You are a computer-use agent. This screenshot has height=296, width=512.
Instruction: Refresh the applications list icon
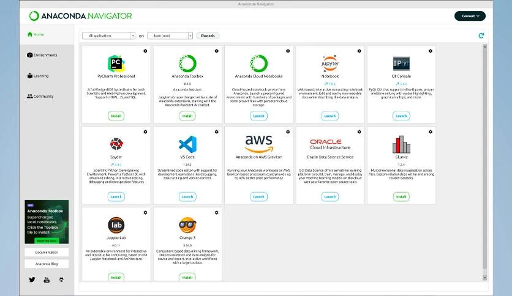pyautogui.click(x=481, y=35)
